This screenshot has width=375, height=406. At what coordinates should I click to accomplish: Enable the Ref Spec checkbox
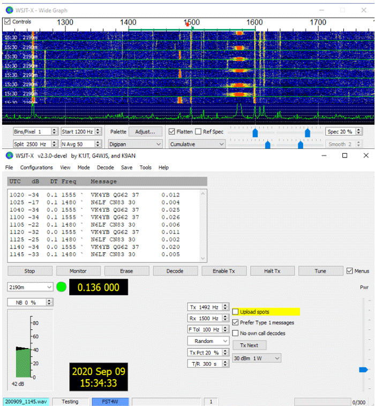pos(198,132)
